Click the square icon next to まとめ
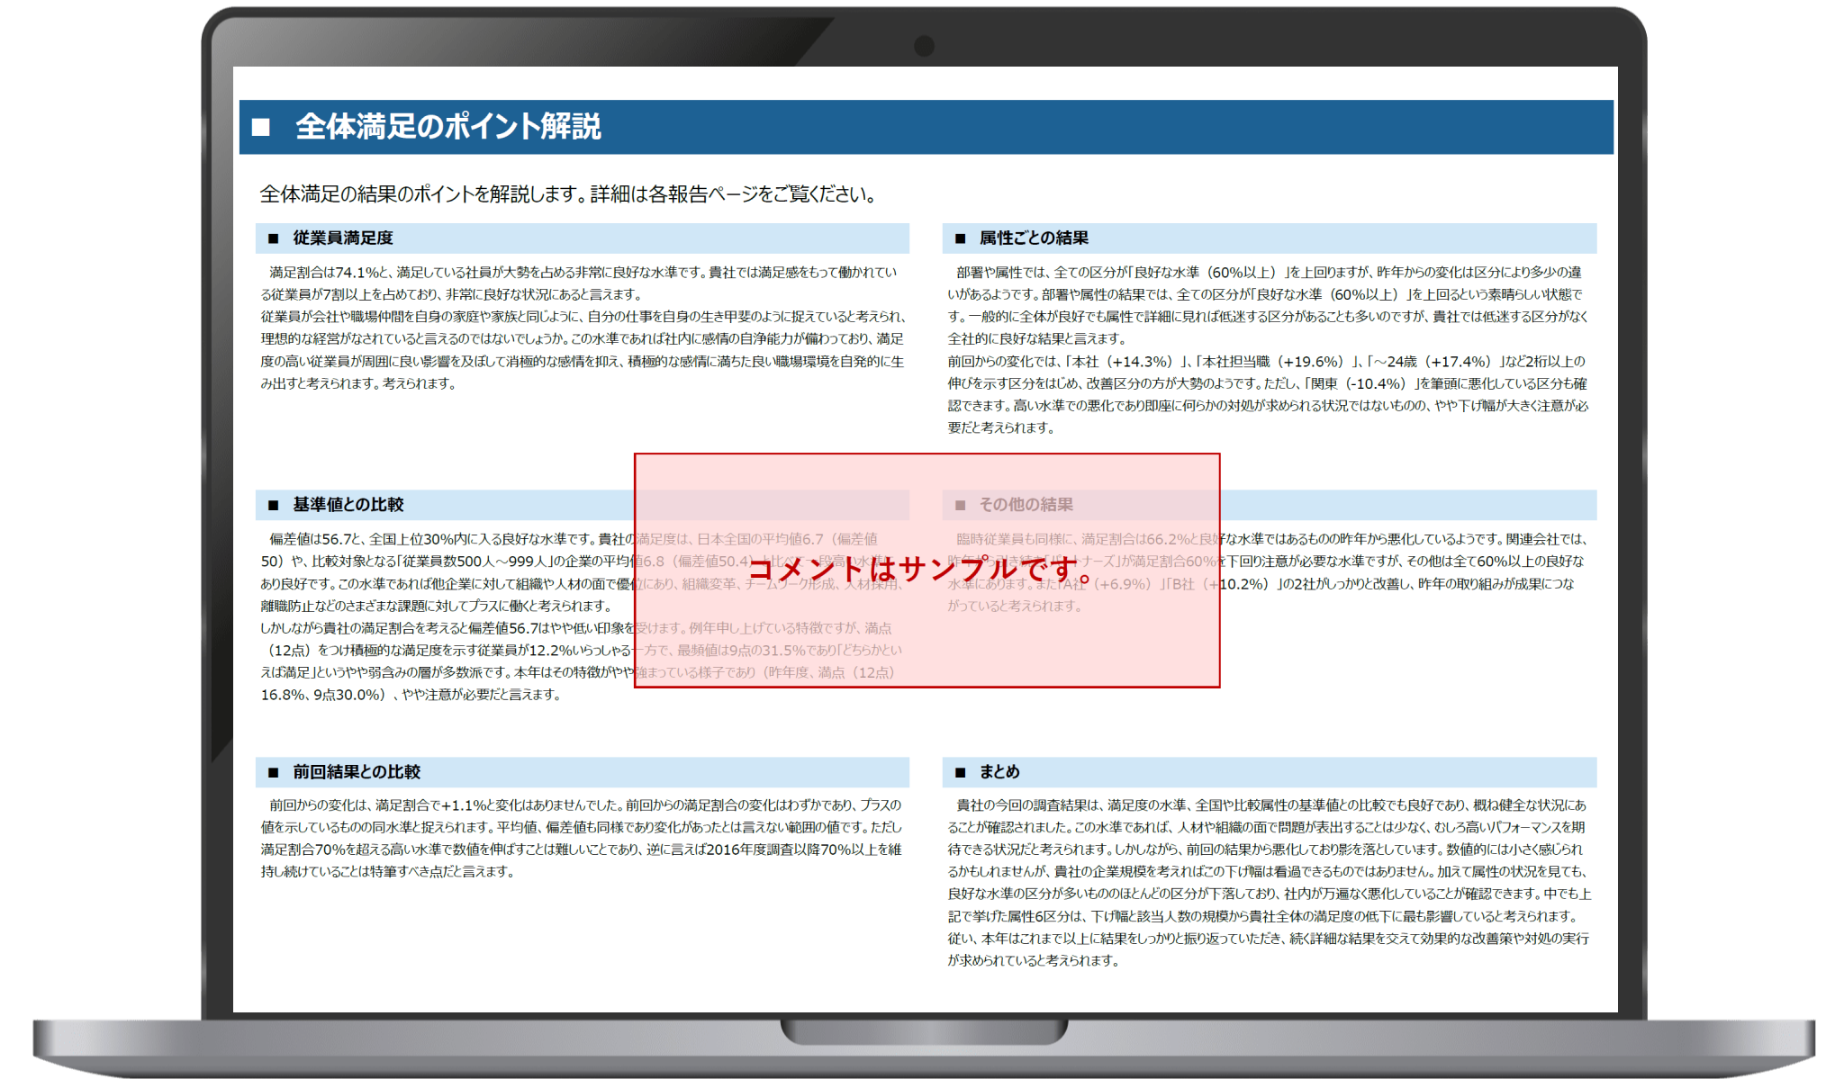Screen dimensions: 1844x1079 pyautogui.click(x=960, y=771)
